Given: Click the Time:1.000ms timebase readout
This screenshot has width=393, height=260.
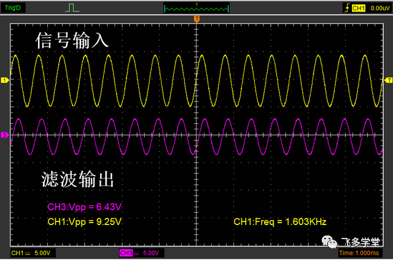Looking at the screenshot, I should (x=359, y=253).
